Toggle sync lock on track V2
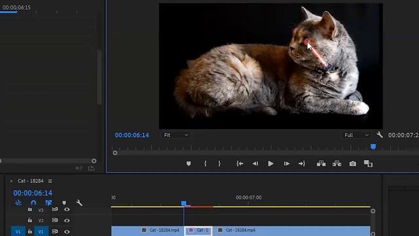419x236 pixels. pyautogui.click(x=55, y=220)
